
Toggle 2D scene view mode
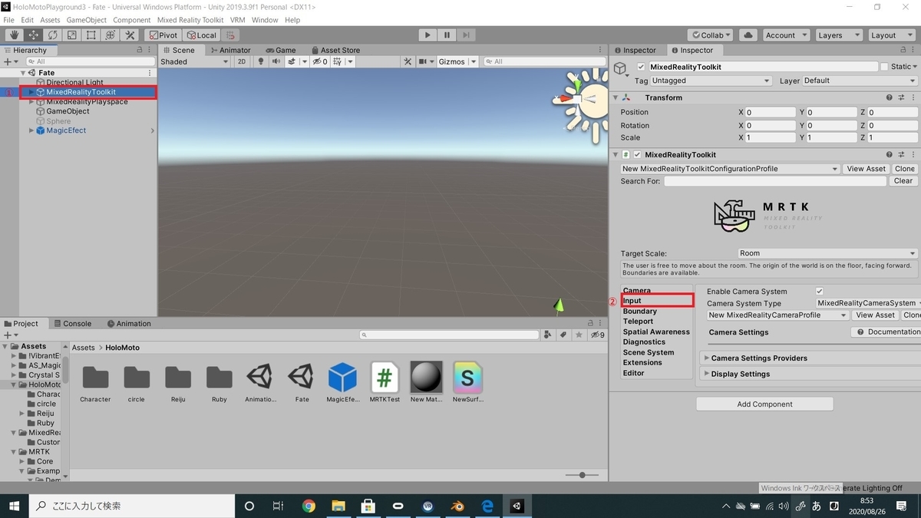pyautogui.click(x=241, y=61)
